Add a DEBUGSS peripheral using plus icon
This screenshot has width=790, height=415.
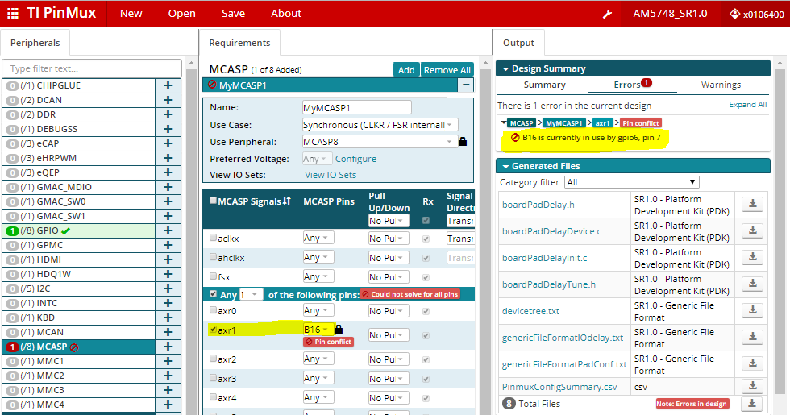point(168,129)
